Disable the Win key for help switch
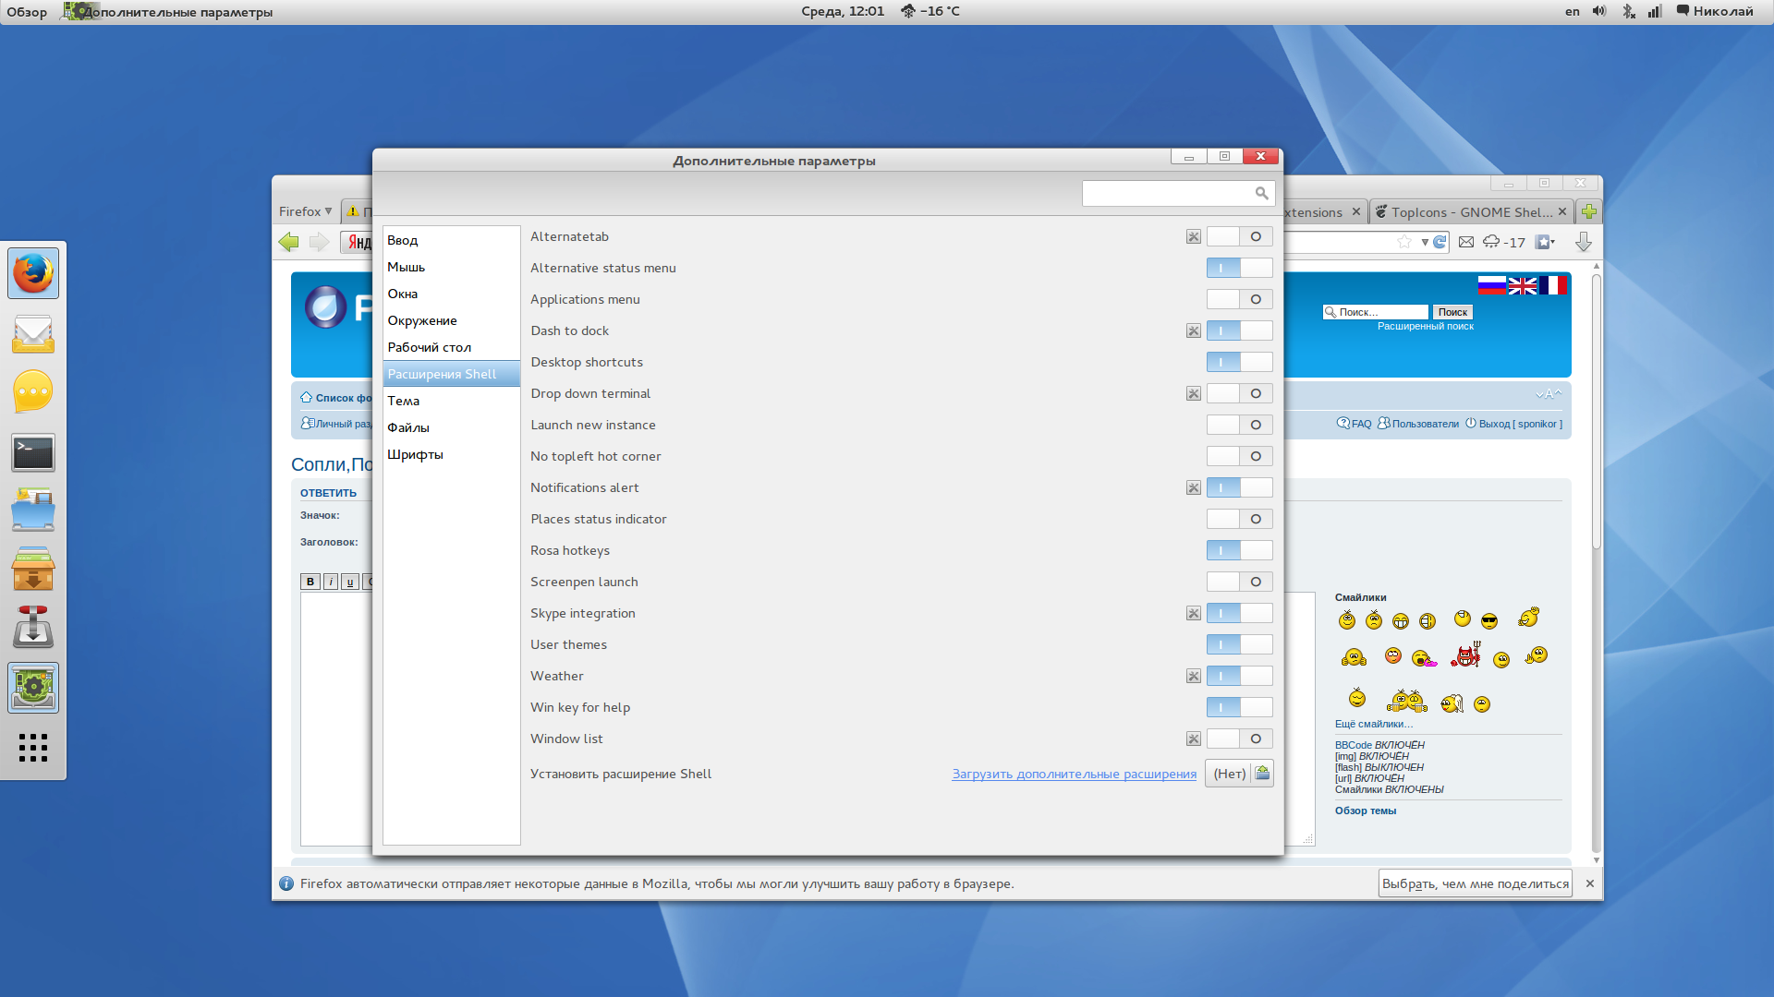 1239,707
